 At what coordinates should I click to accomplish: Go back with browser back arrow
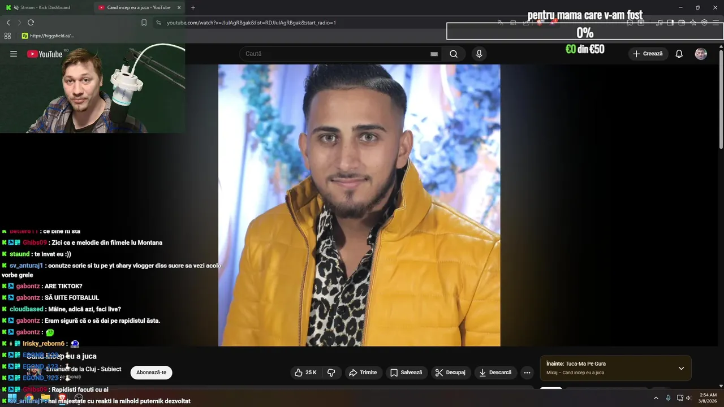8,23
